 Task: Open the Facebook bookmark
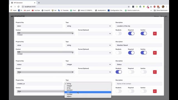(x=20, y=11)
